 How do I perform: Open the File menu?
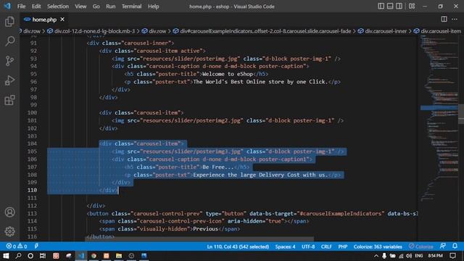[21, 7]
